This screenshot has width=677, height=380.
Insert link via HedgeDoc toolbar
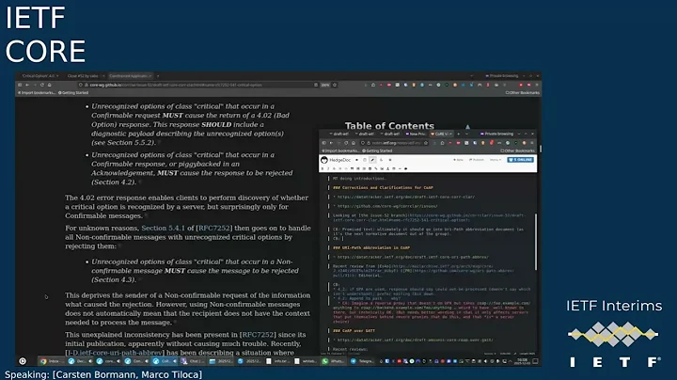pos(375,168)
